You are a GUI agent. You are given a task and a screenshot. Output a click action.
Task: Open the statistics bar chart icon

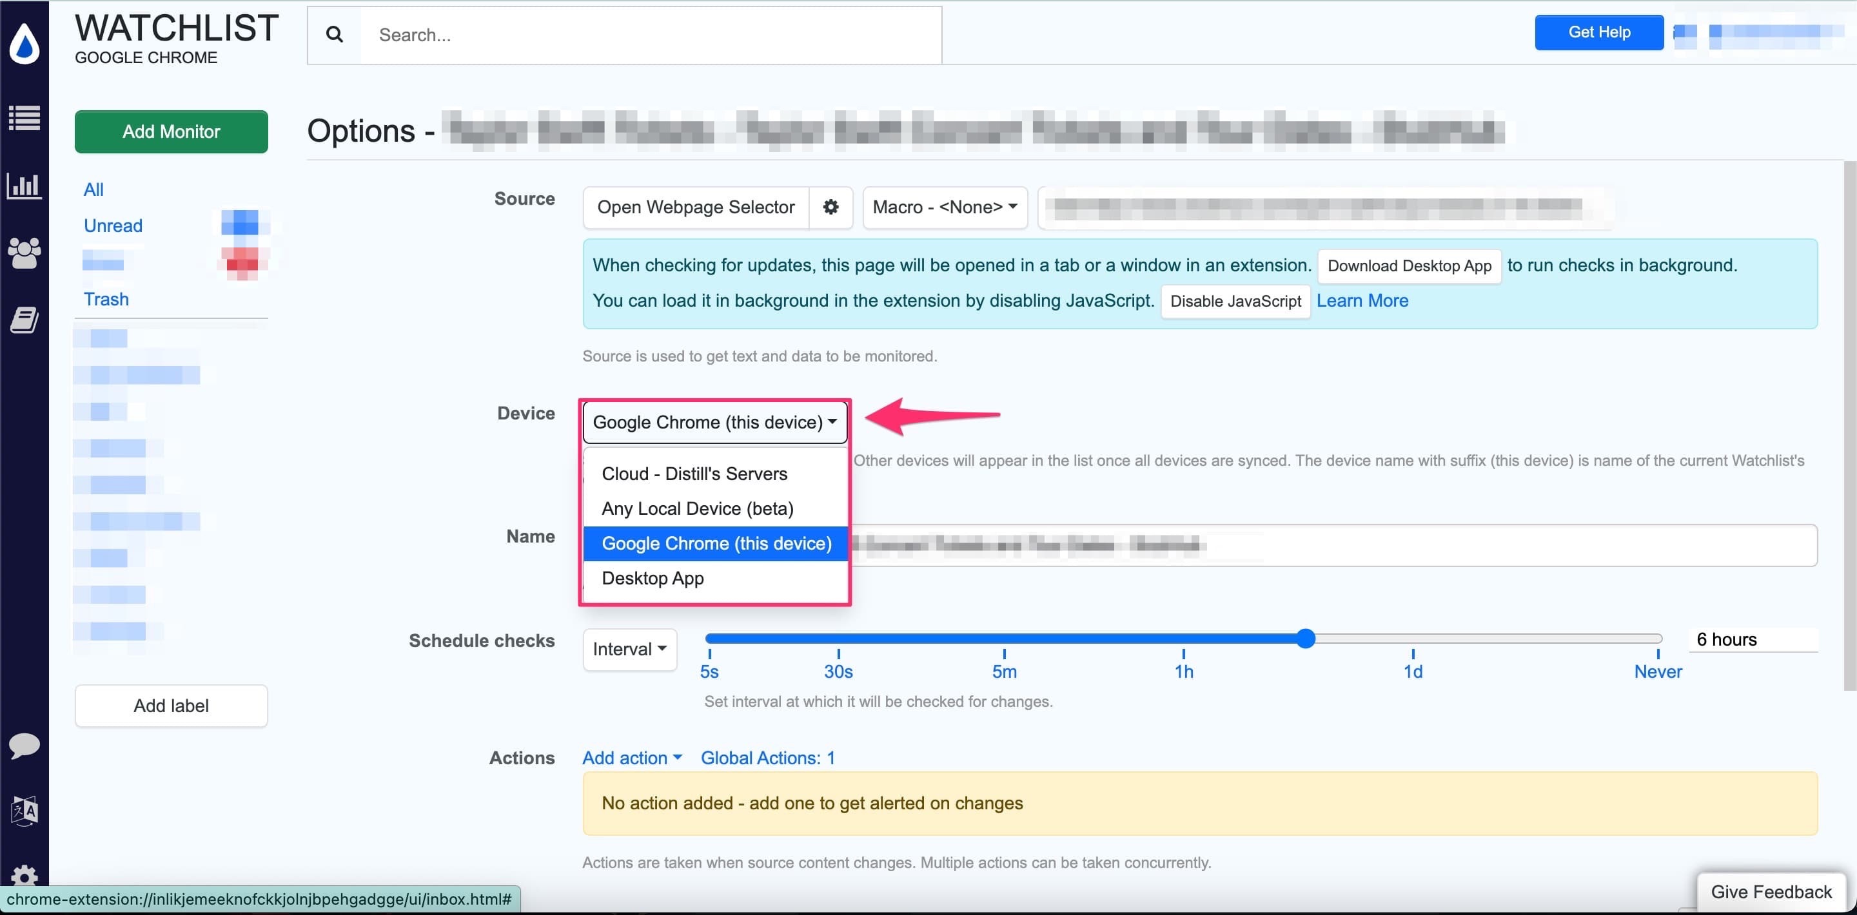25,186
